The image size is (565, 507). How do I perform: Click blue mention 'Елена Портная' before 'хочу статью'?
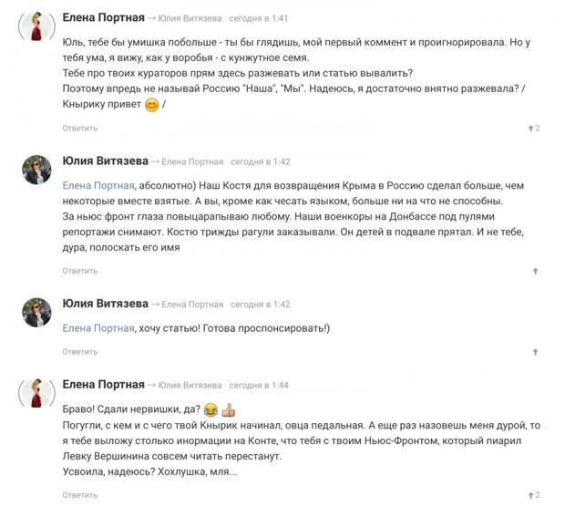point(98,328)
